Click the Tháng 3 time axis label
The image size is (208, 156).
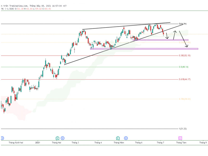coord(75,142)
